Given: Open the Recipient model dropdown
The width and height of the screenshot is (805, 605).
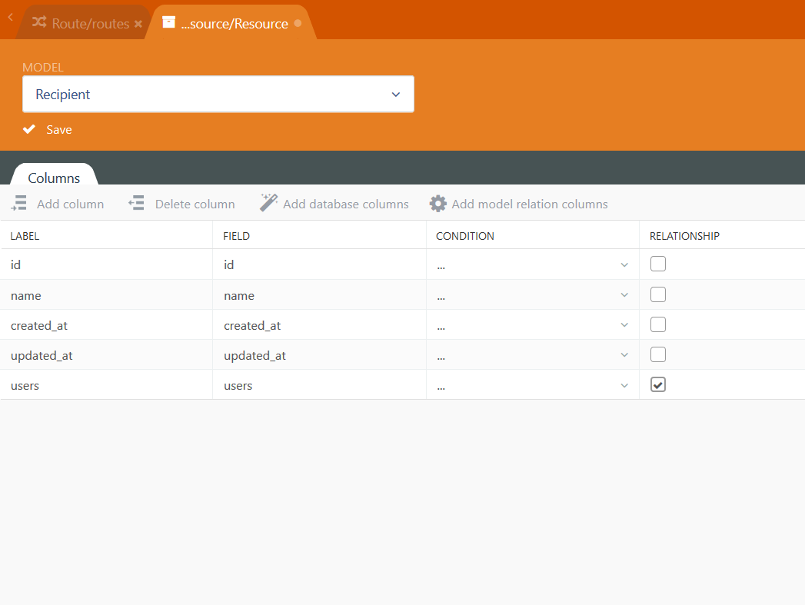Looking at the screenshot, I should click(x=218, y=95).
